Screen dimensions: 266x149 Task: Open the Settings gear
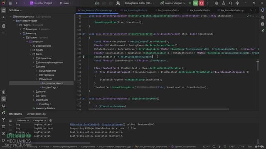click(x=237, y=3)
